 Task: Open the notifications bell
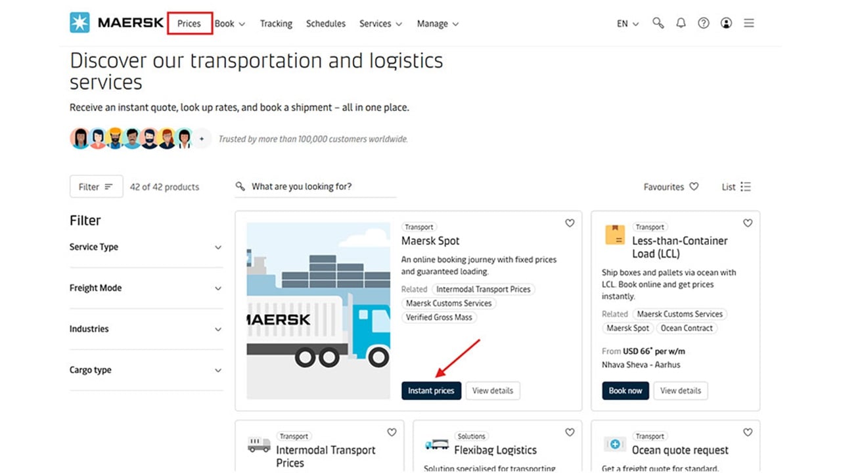(681, 23)
